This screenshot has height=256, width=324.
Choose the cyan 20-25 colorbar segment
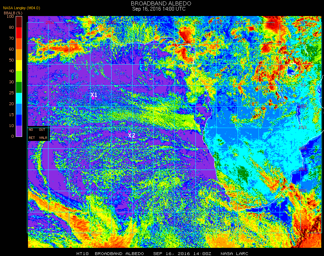pos(19,98)
